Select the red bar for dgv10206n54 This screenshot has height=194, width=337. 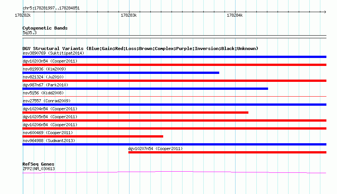tap(174, 128)
